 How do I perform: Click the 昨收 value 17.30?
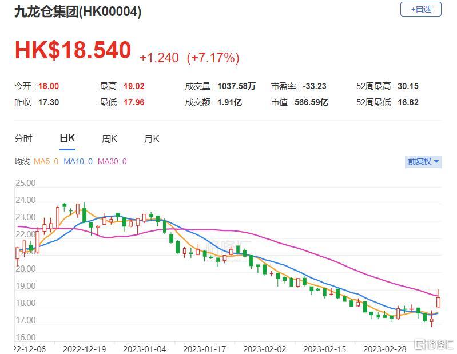49,102
